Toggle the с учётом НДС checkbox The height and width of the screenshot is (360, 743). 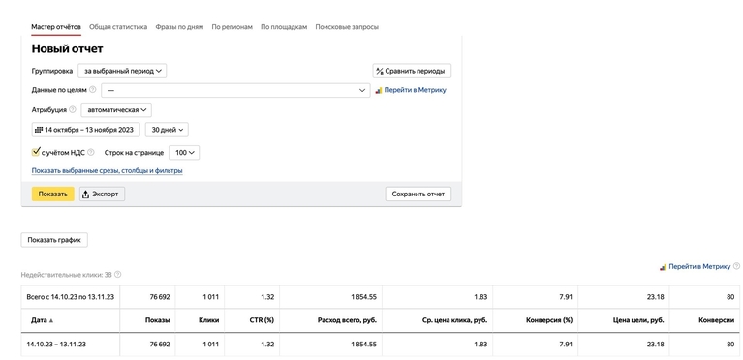(36, 152)
